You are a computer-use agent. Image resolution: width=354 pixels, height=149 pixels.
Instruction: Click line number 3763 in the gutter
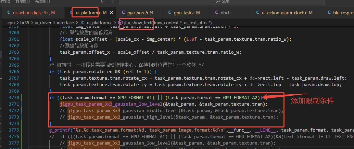click(14, 52)
